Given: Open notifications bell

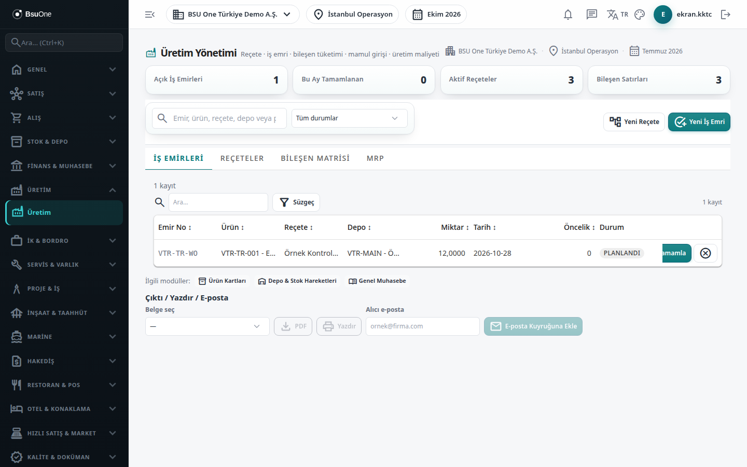Looking at the screenshot, I should (568, 15).
